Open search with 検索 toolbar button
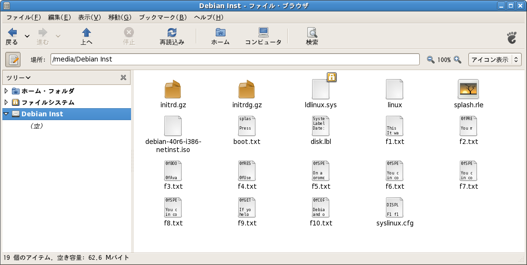Viewport: 527px width, 265px height. pyautogui.click(x=312, y=36)
